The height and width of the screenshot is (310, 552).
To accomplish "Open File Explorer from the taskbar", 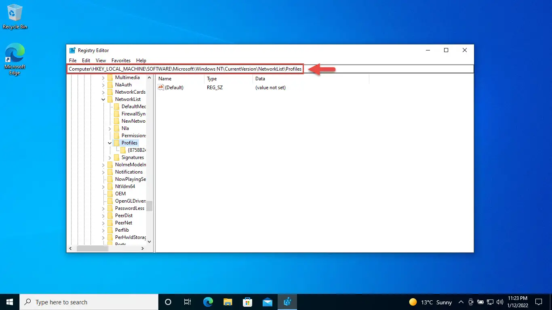I will [228, 302].
